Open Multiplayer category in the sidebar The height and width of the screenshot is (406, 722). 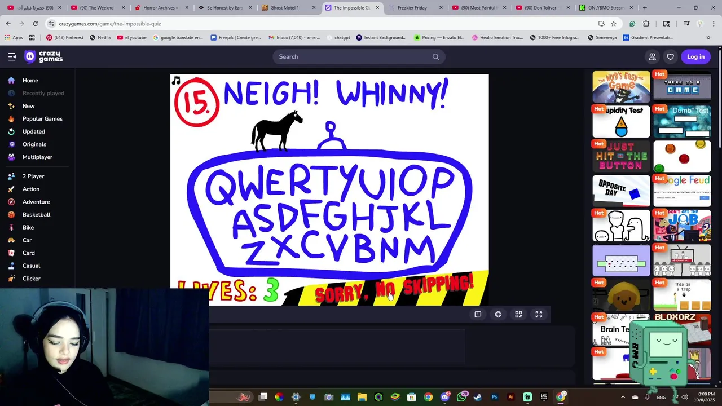(37, 157)
